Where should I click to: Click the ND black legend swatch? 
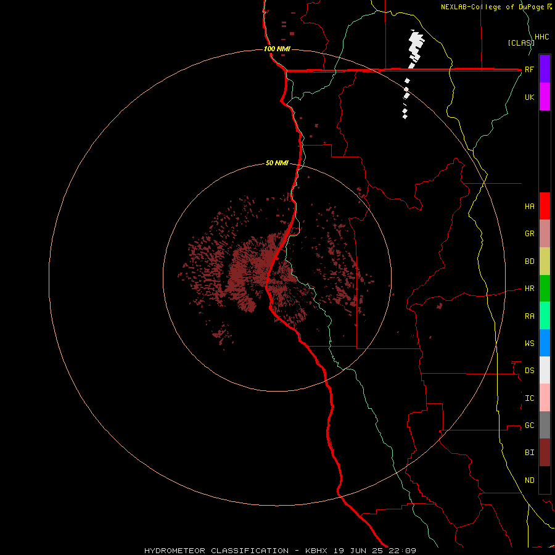point(545,480)
